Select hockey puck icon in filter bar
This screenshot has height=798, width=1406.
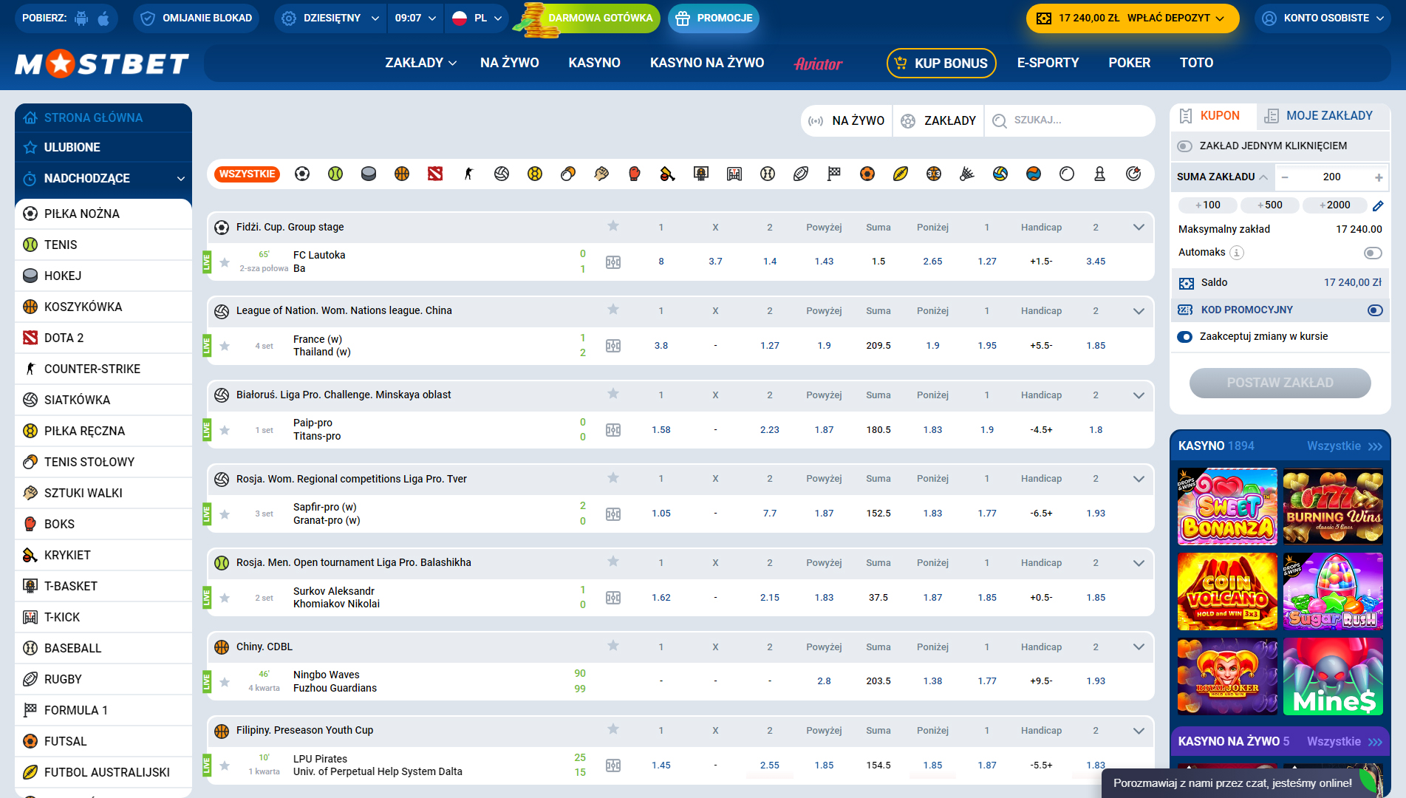pos(369,174)
